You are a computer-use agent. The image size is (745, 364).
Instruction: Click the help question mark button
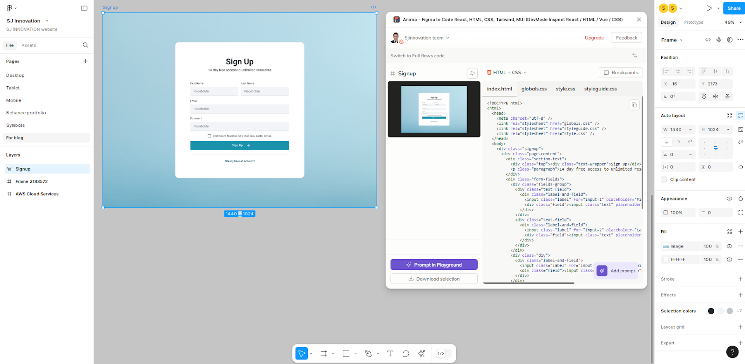tap(732, 352)
